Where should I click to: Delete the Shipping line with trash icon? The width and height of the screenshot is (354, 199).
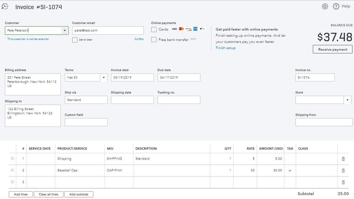(343, 159)
